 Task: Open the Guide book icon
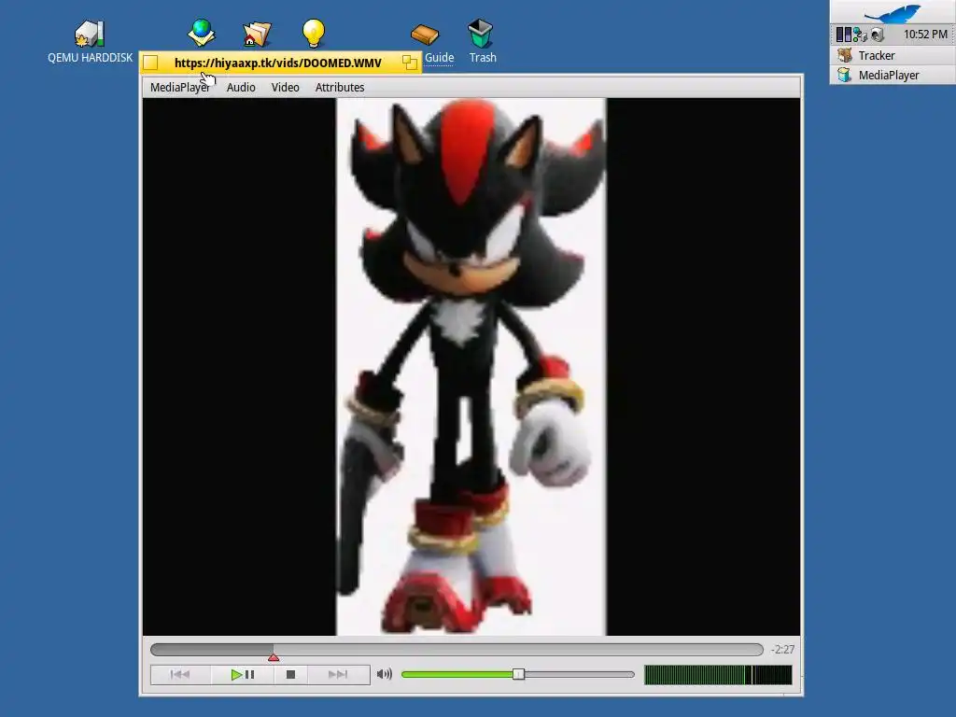[x=425, y=35]
